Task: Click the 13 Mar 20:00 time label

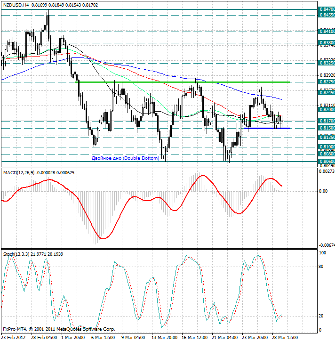Action: pos(165,338)
